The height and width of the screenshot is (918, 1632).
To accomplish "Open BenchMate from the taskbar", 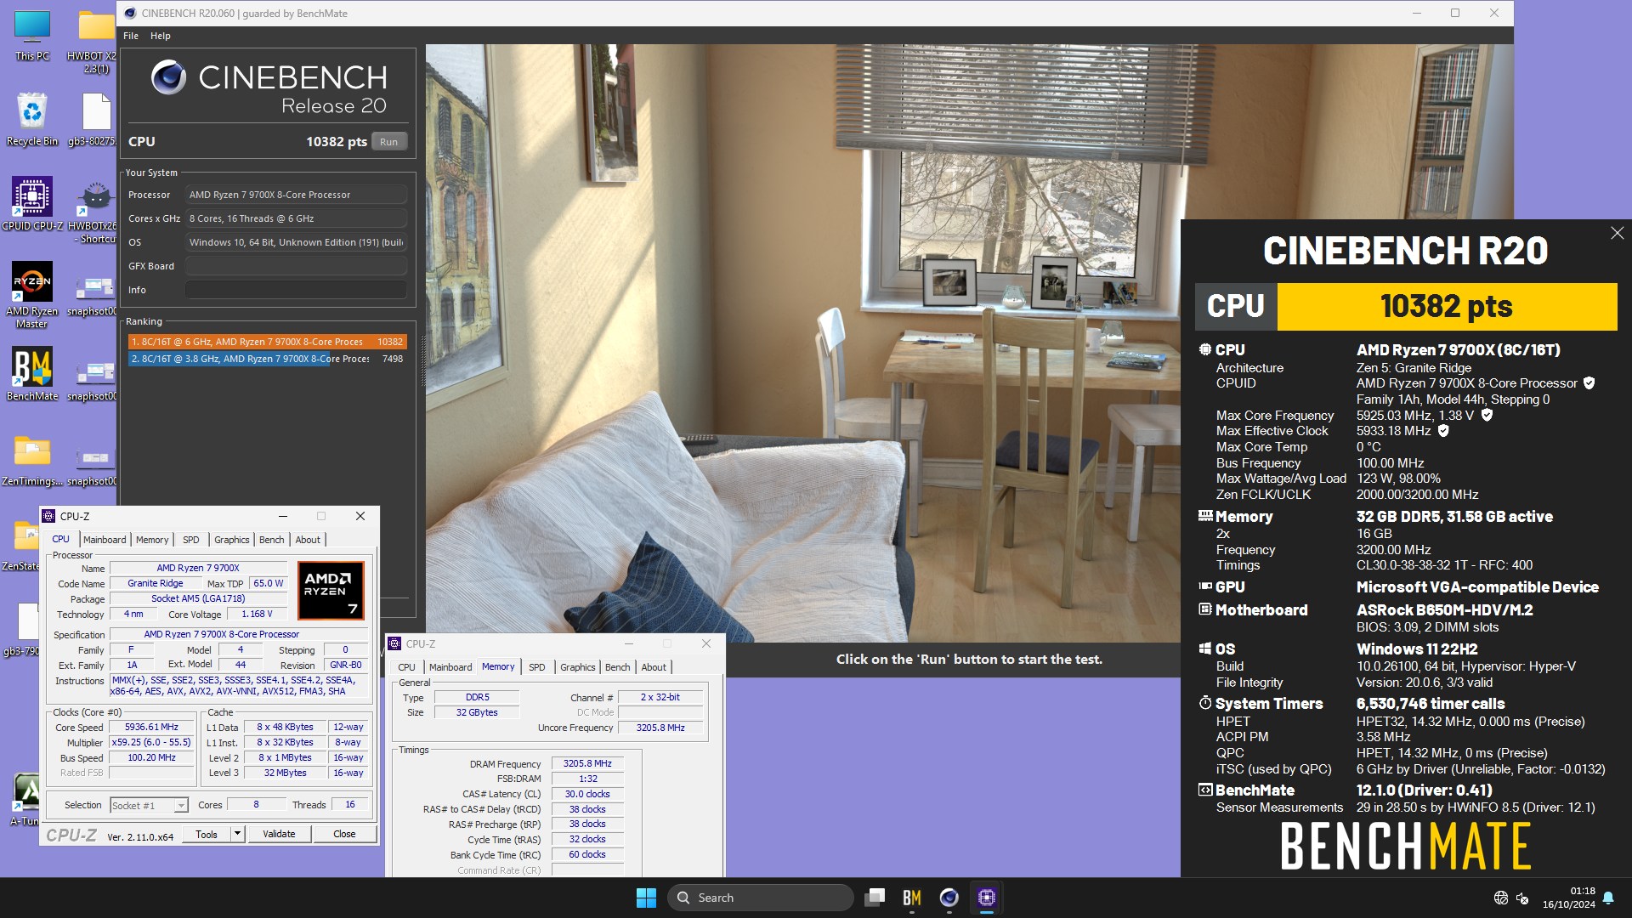I will click(912, 898).
